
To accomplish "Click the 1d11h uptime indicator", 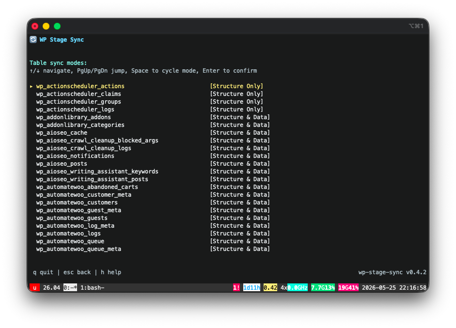I will point(252,288).
